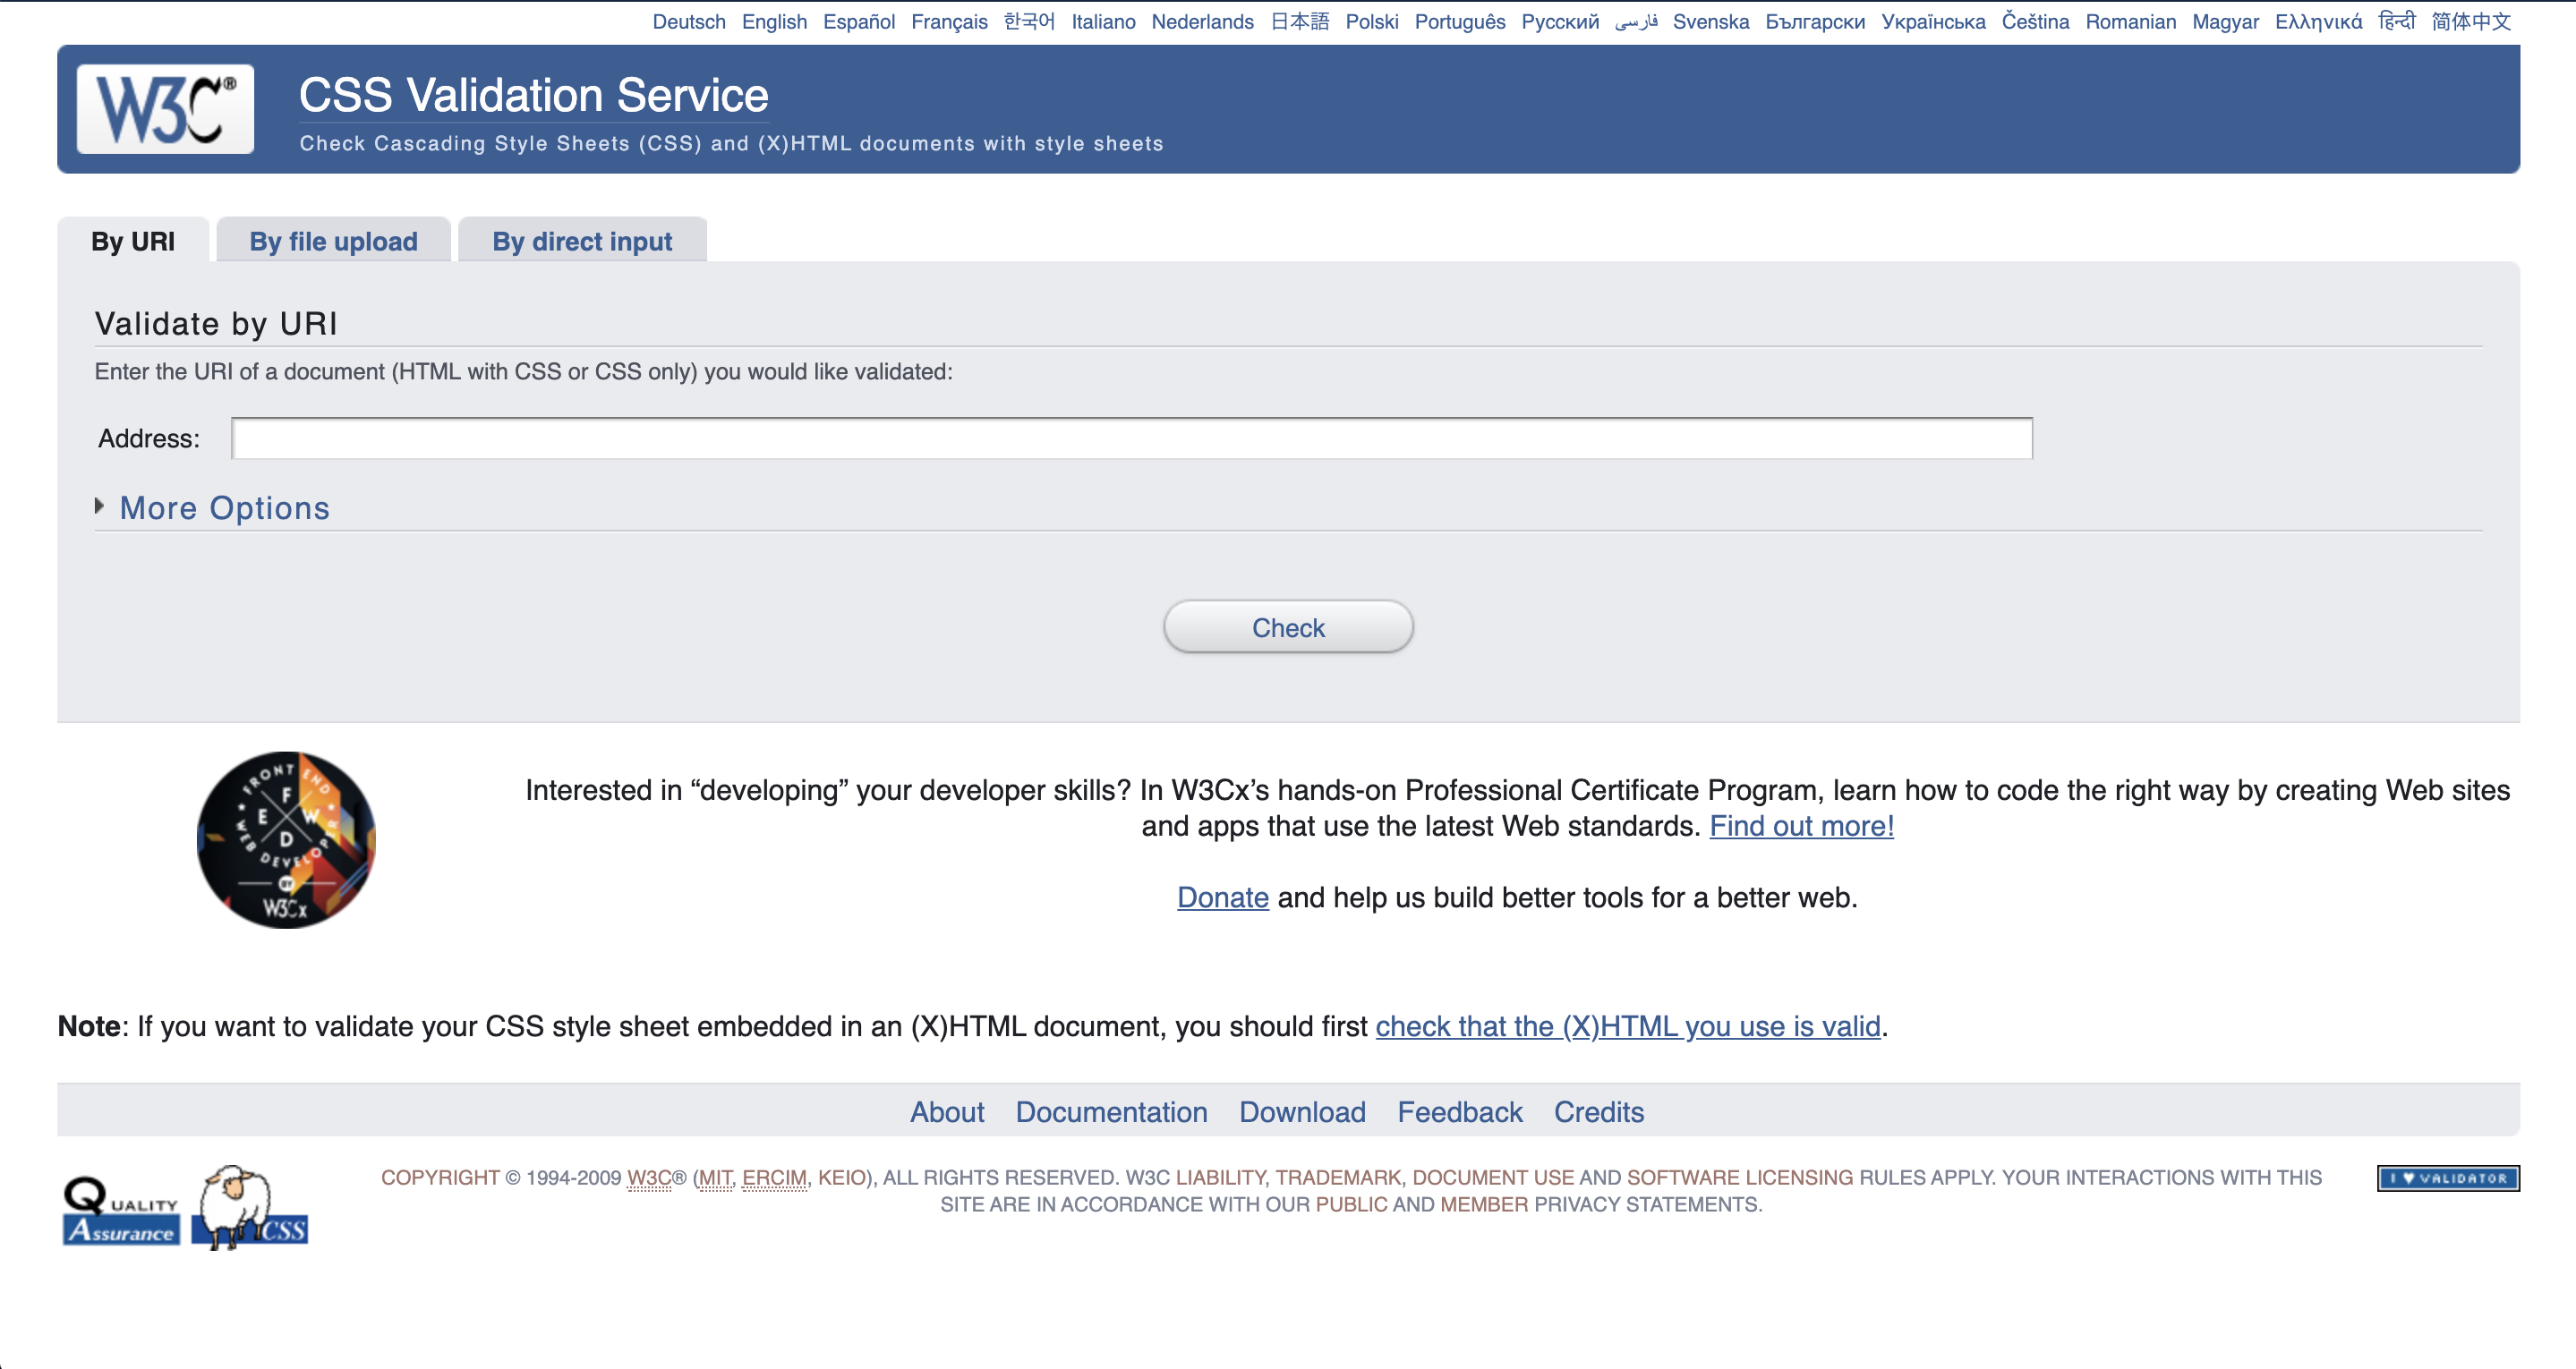This screenshot has width=2576, height=1369.
Task: Switch language to हिन्दी
Action: tap(2396, 22)
